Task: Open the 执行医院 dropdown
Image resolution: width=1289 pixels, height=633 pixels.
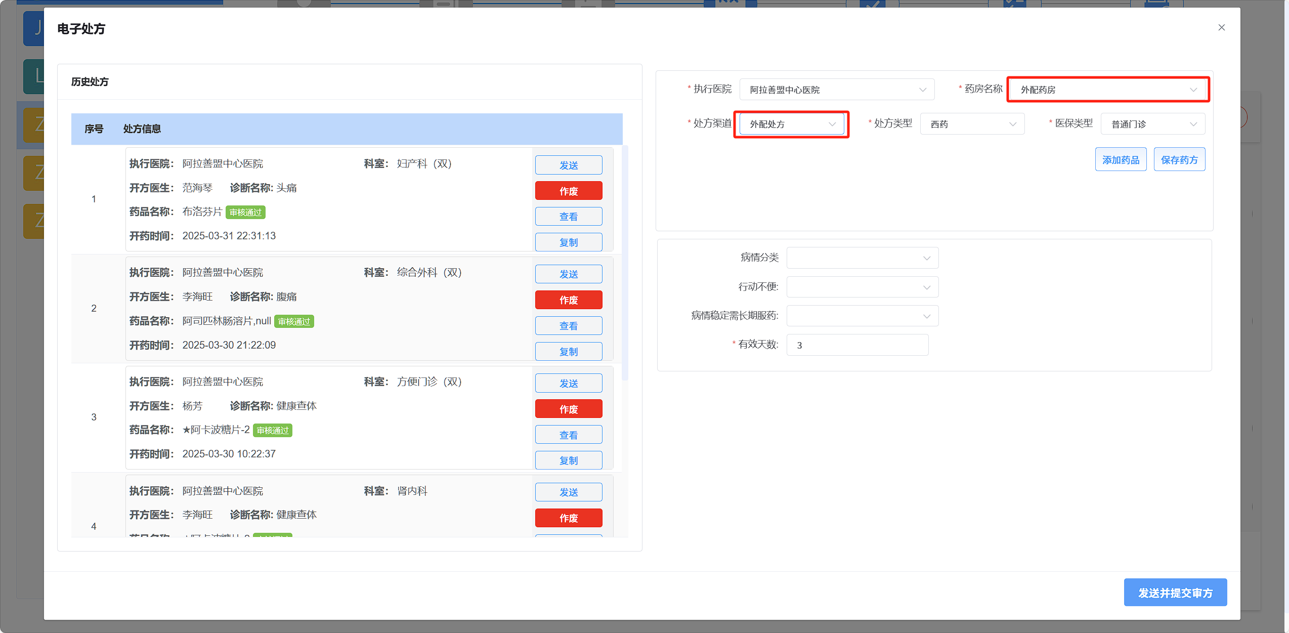Action: 836,90
